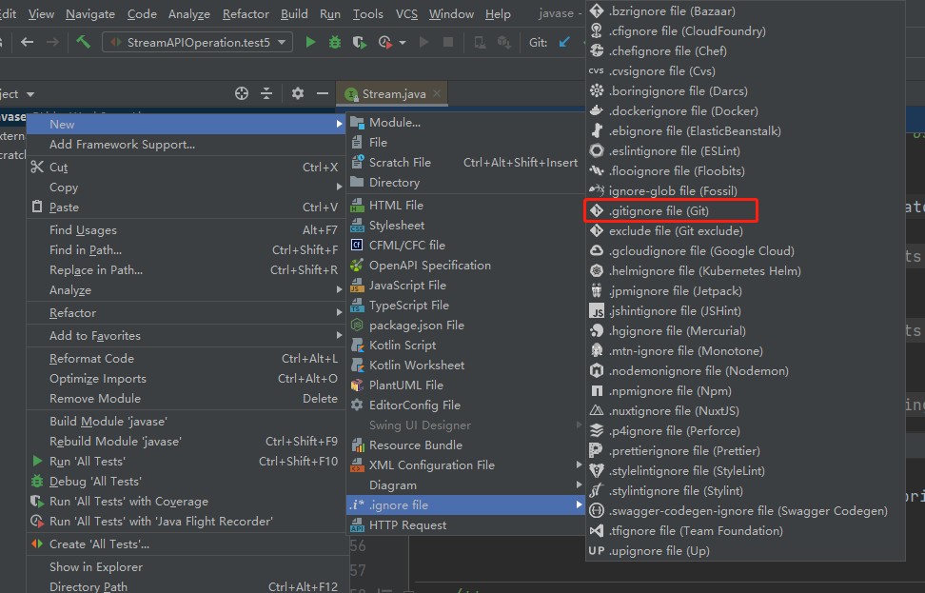Switch to the Stream.java editor tab
The image size is (925, 593).
click(x=393, y=94)
